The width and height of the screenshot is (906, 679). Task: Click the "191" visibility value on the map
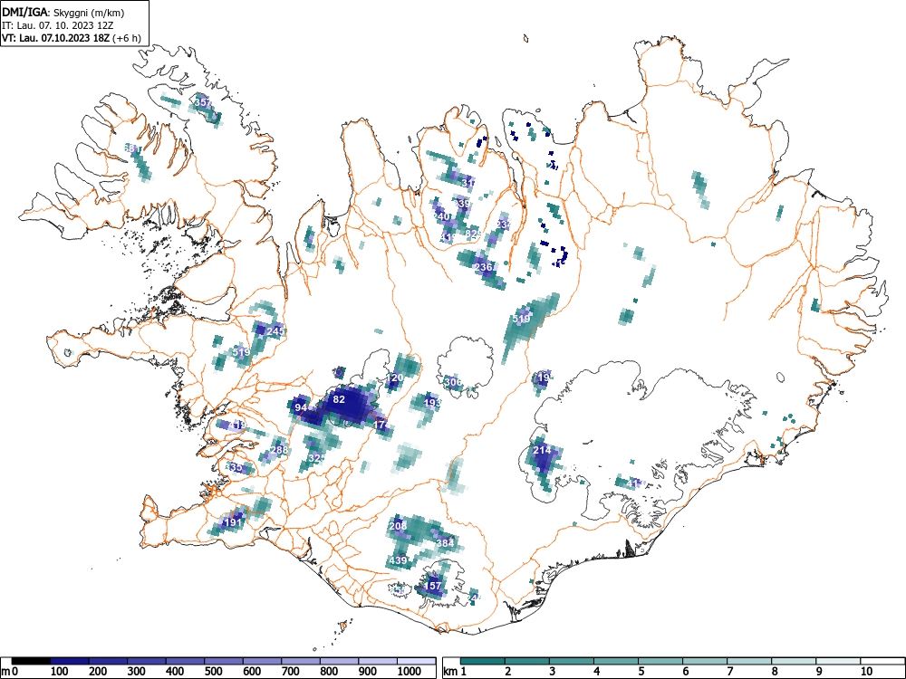tap(233, 522)
